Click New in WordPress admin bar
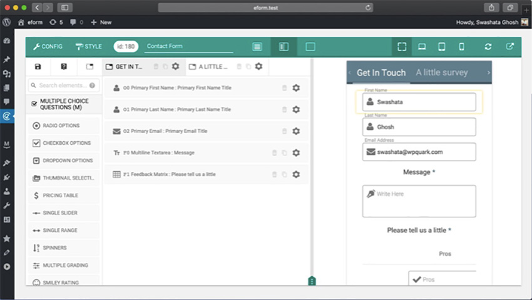 click(101, 22)
